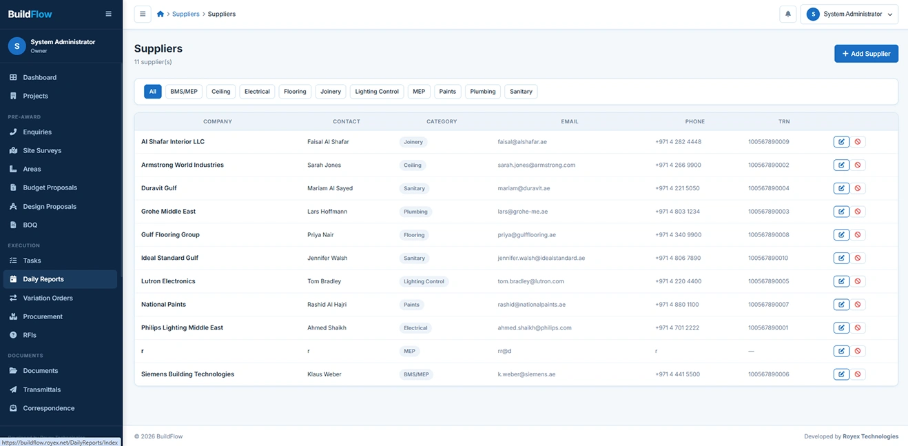Open Procurement in the sidebar
This screenshot has height=446, width=908.
pos(43,316)
